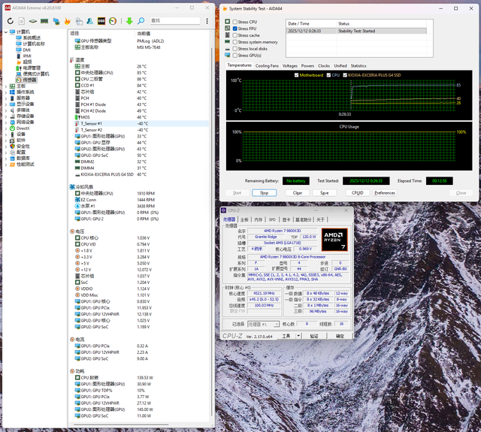Switch to the Cooling Fans tab
481x432 pixels.
coord(267,65)
